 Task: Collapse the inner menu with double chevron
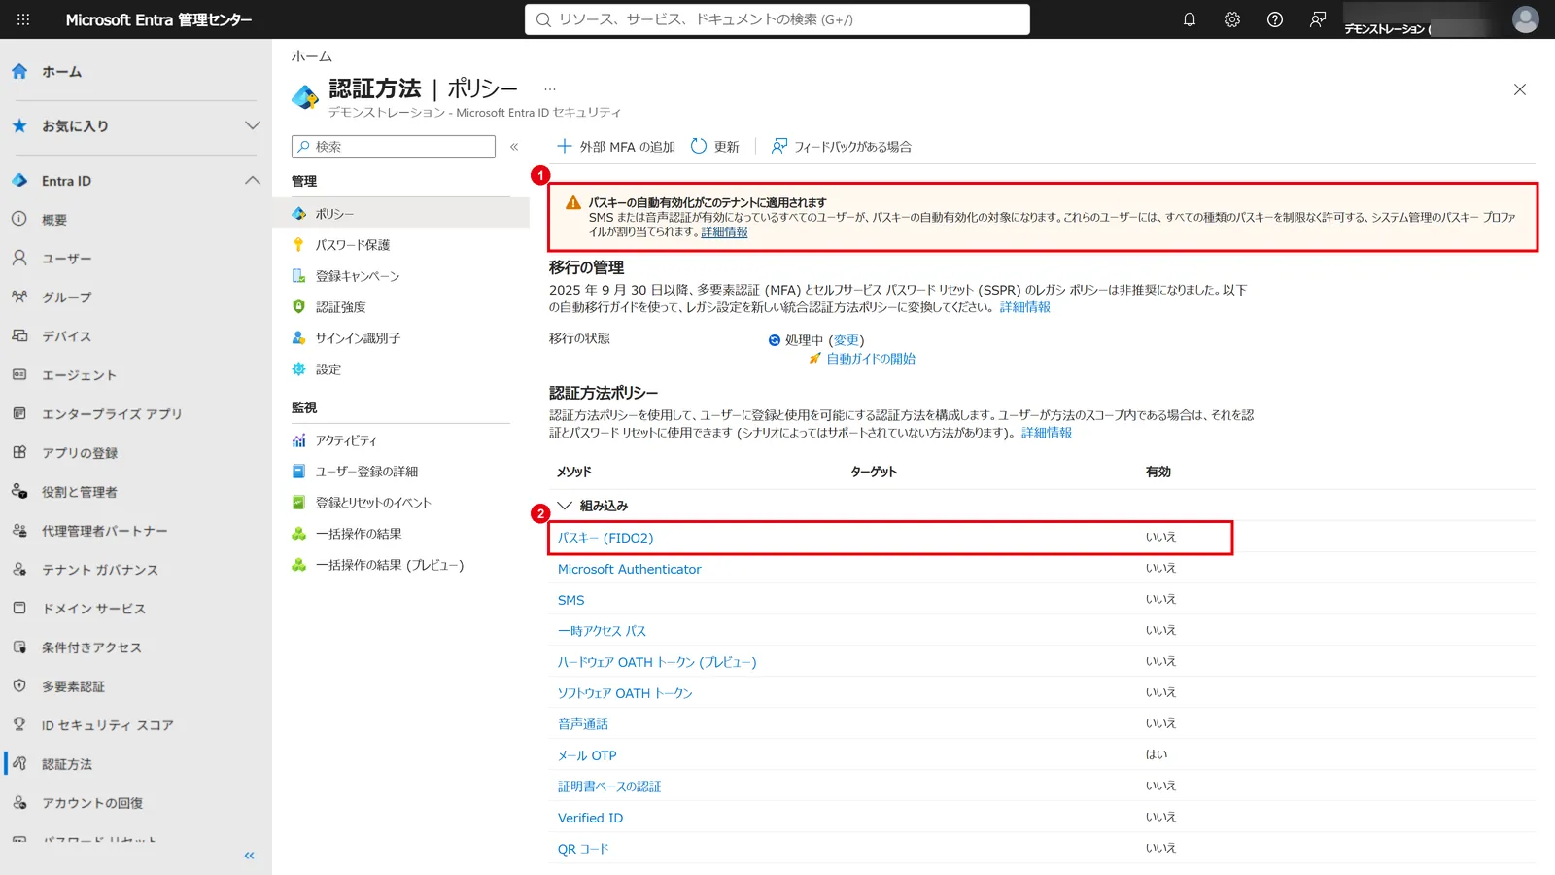coord(514,147)
